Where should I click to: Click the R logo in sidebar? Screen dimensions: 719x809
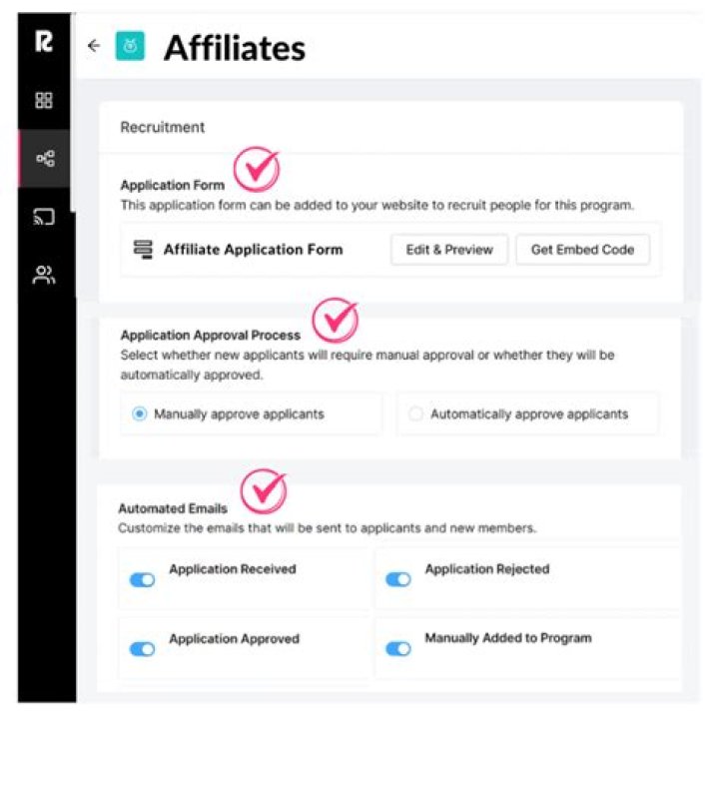pyautogui.click(x=44, y=43)
